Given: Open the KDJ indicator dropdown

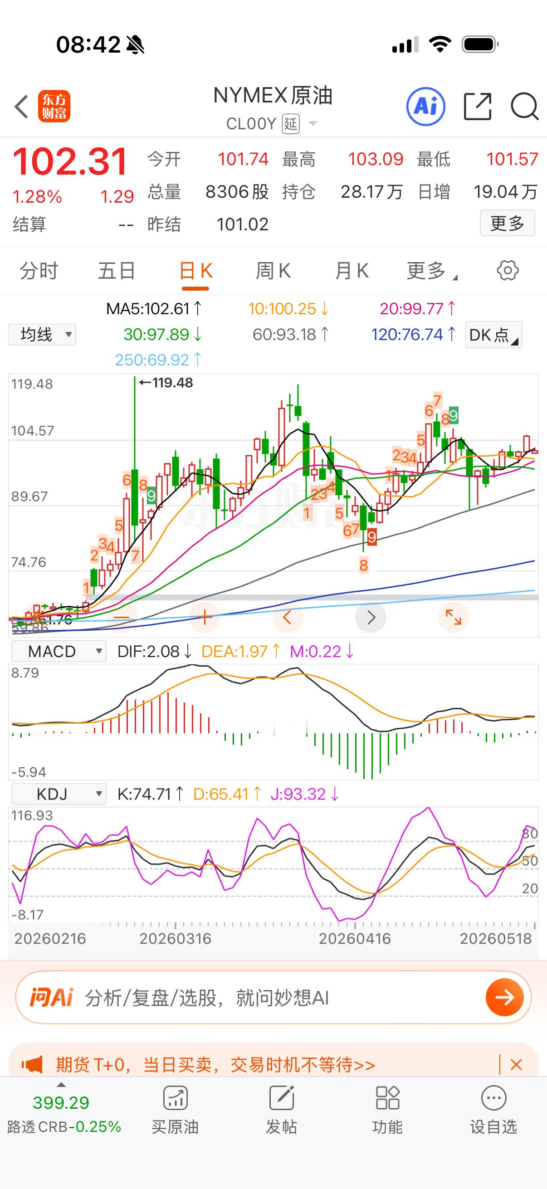Looking at the screenshot, I should pos(59,794).
